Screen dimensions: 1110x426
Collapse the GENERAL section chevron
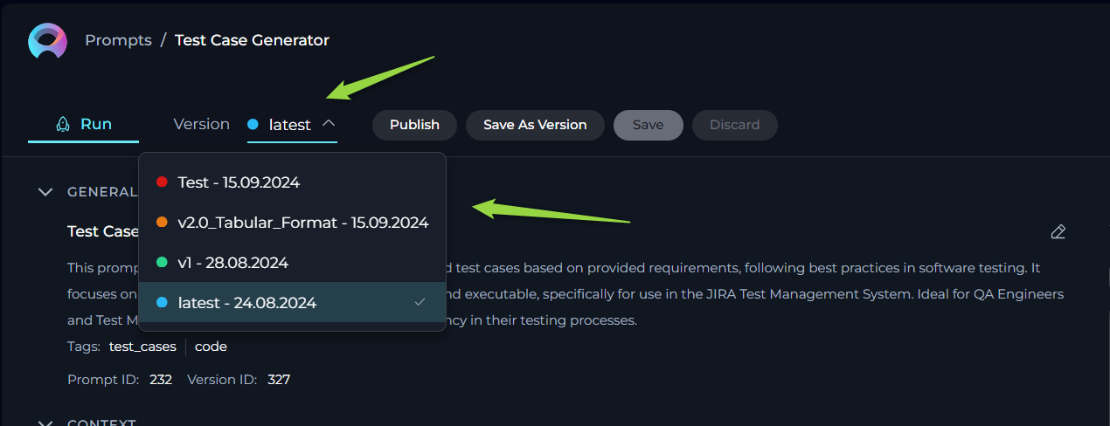pos(45,192)
